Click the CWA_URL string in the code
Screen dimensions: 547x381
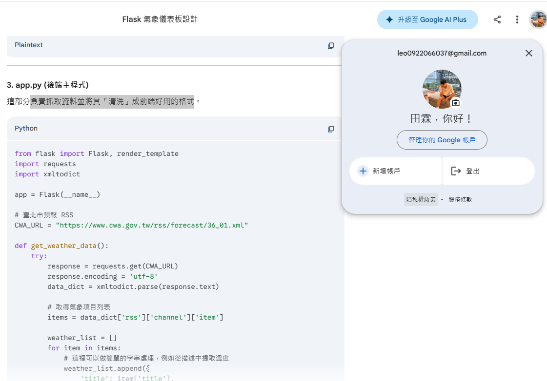point(152,225)
